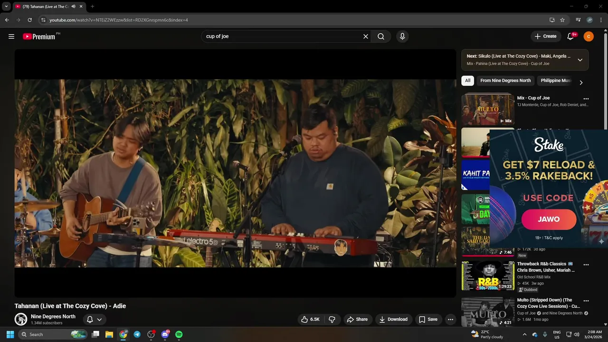This screenshot has height=342, width=608.
Task: Open Mix - Cup of Joe thumbnail
Action: 488,109
